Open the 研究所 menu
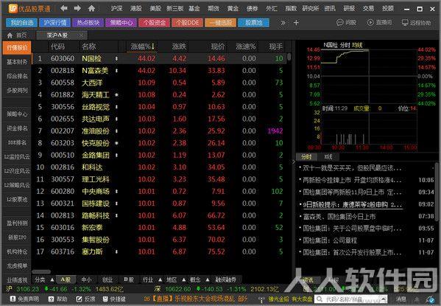This screenshot has width=441, height=306. [x=310, y=8]
